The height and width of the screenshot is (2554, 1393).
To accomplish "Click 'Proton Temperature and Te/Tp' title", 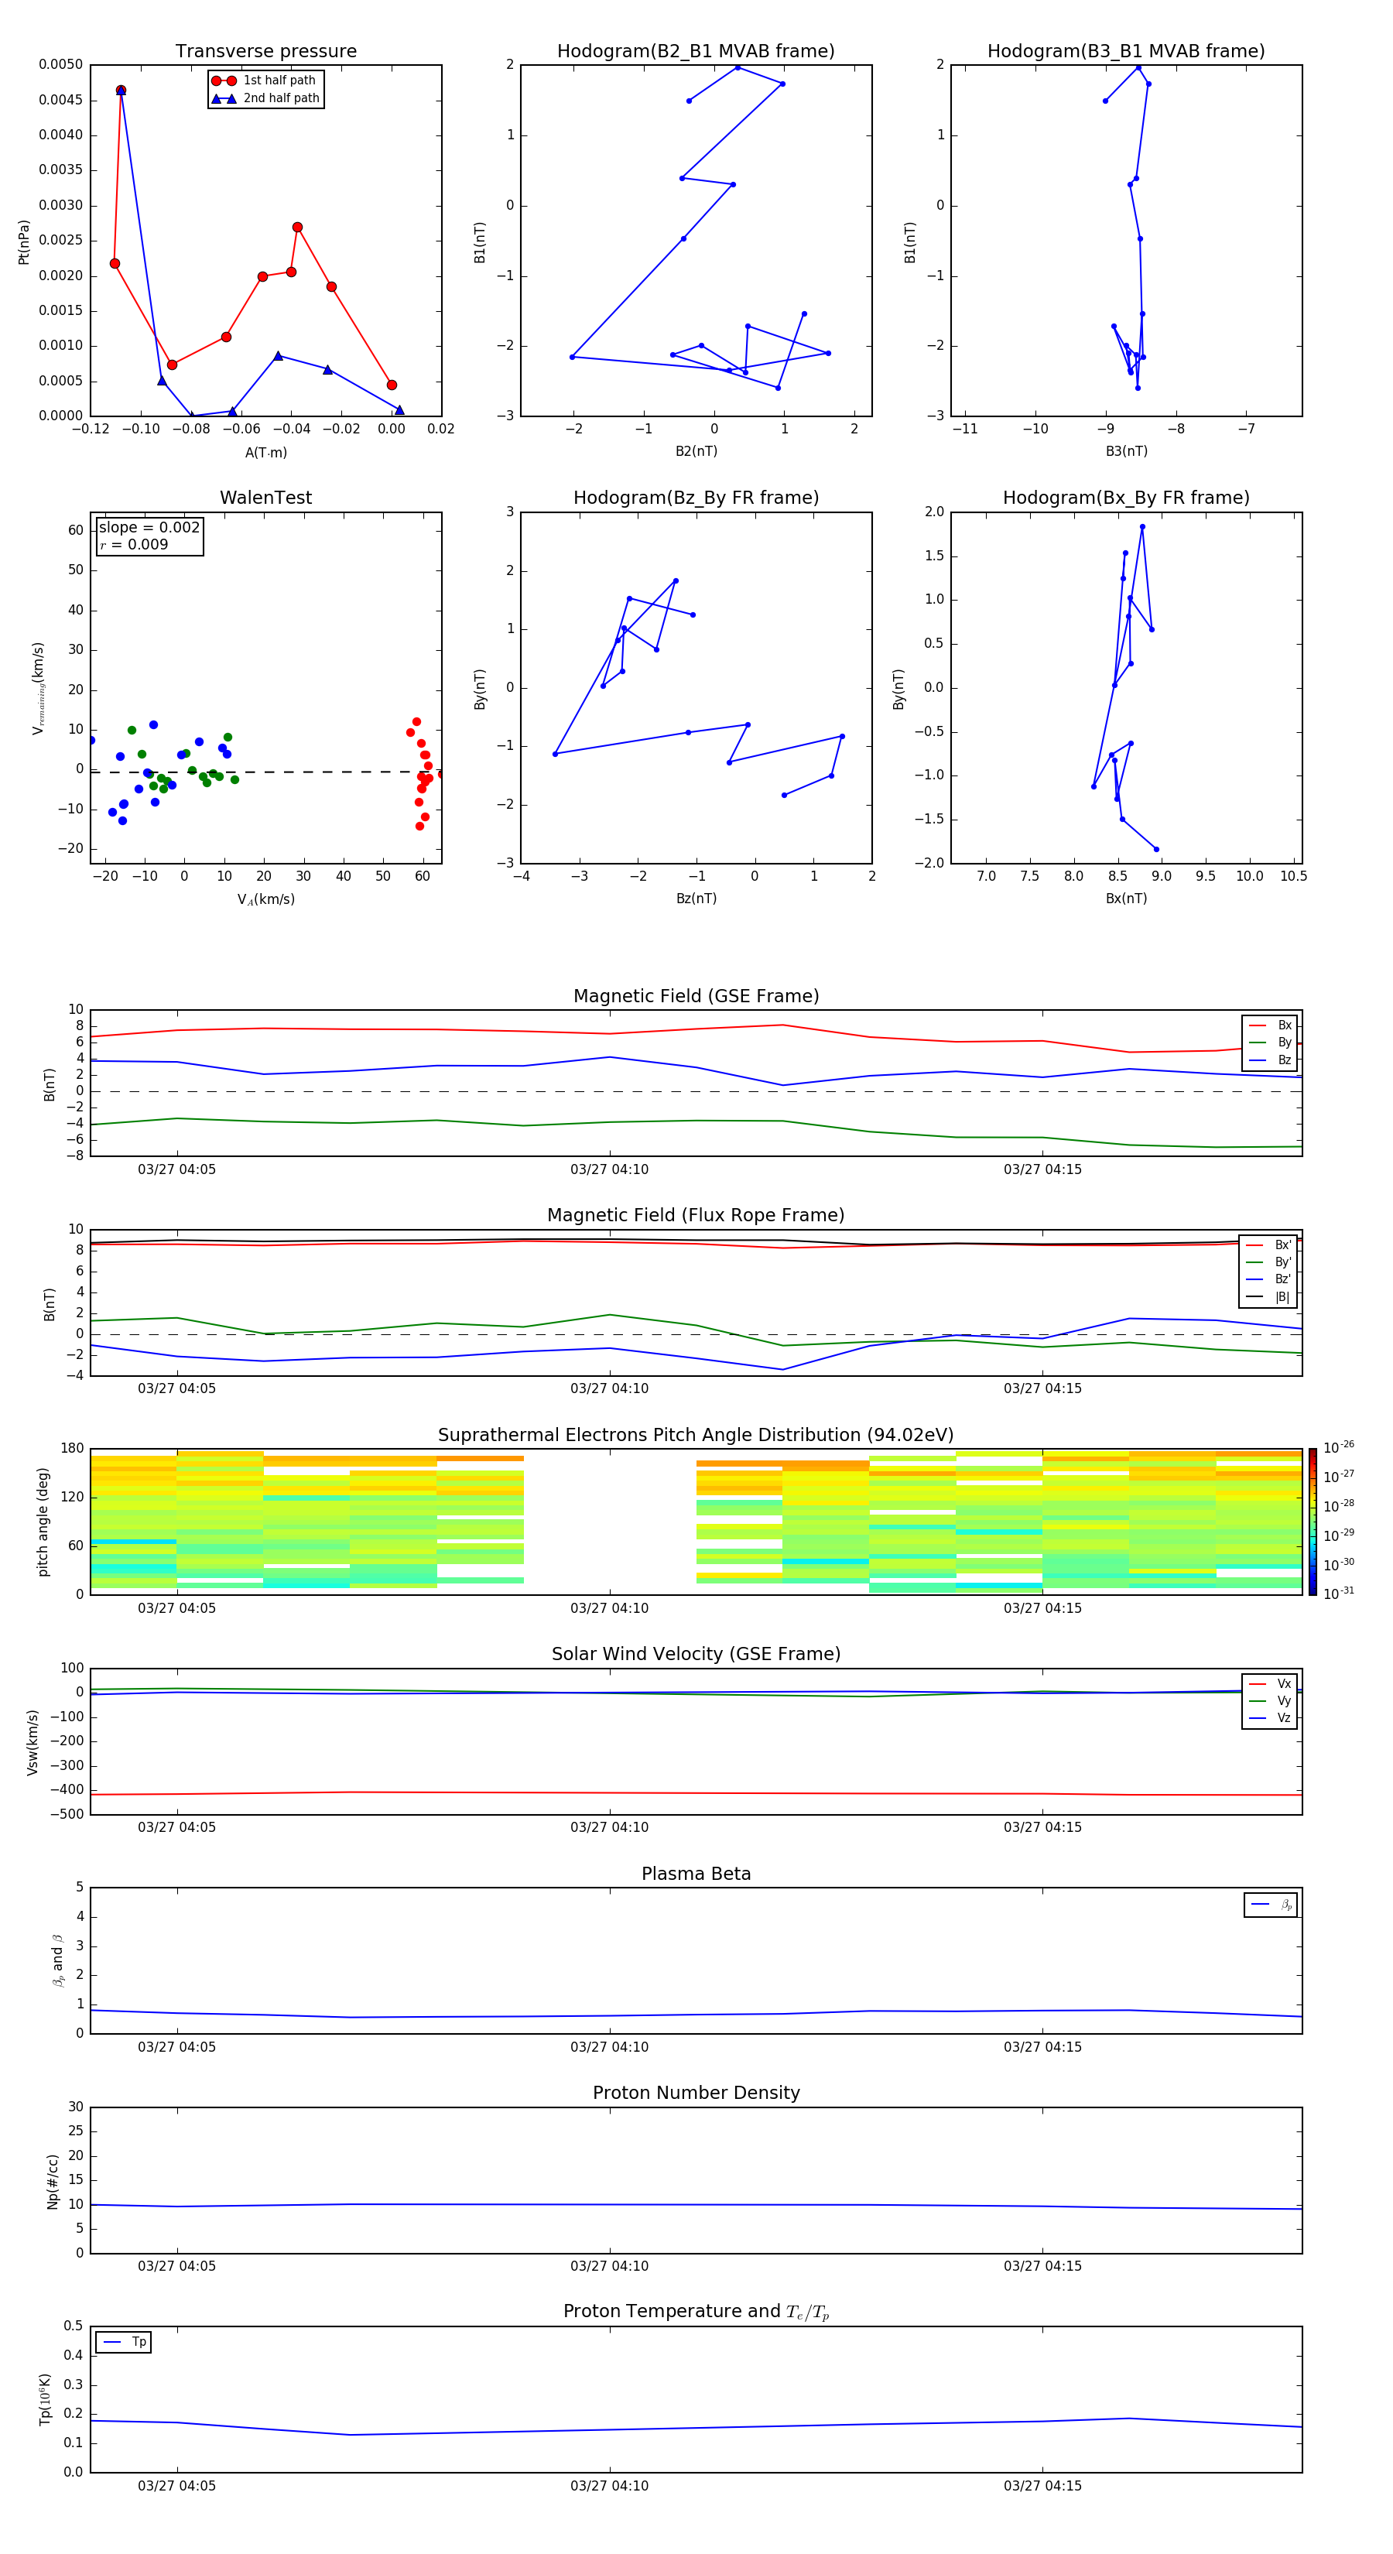I will coord(696,2312).
